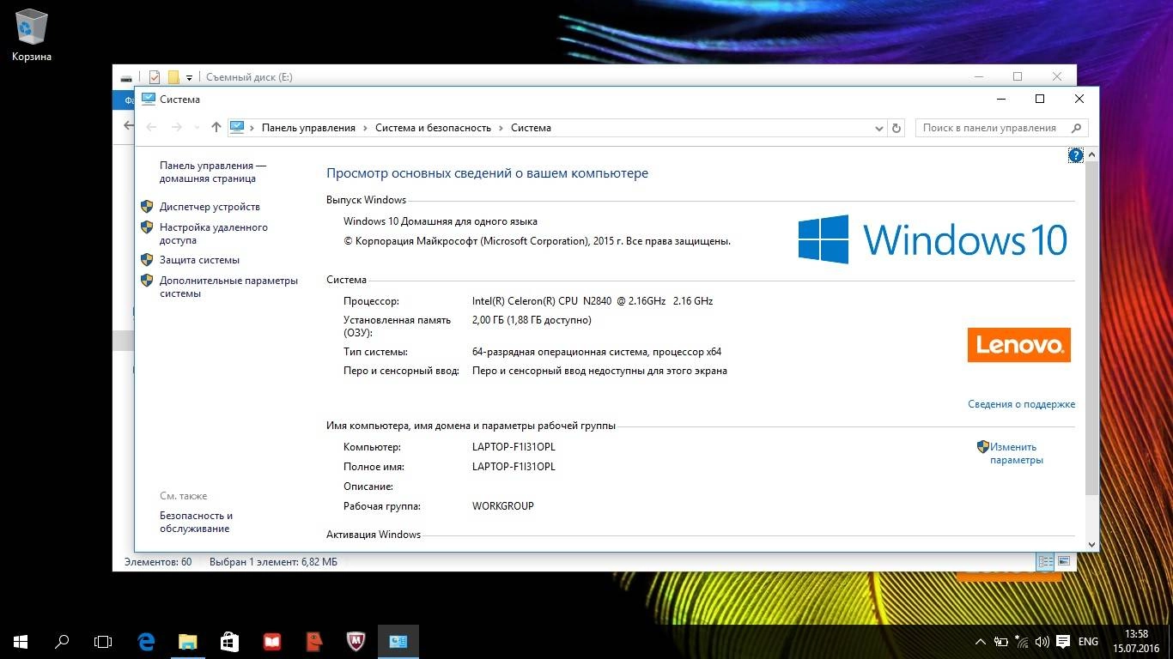The width and height of the screenshot is (1173, 659).
Task: Open Безопасность и обслуживание link
Action: click(x=196, y=522)
